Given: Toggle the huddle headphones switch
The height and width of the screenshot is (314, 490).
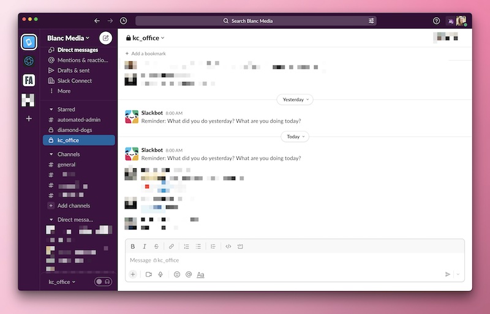Looking at the screenshot, I should (x=103, y=282).
